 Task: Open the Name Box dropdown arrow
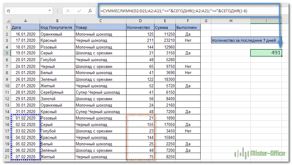(x=50, y=11)
